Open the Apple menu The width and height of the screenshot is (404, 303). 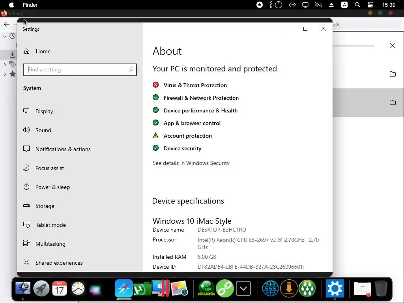[x=11, y=5]
